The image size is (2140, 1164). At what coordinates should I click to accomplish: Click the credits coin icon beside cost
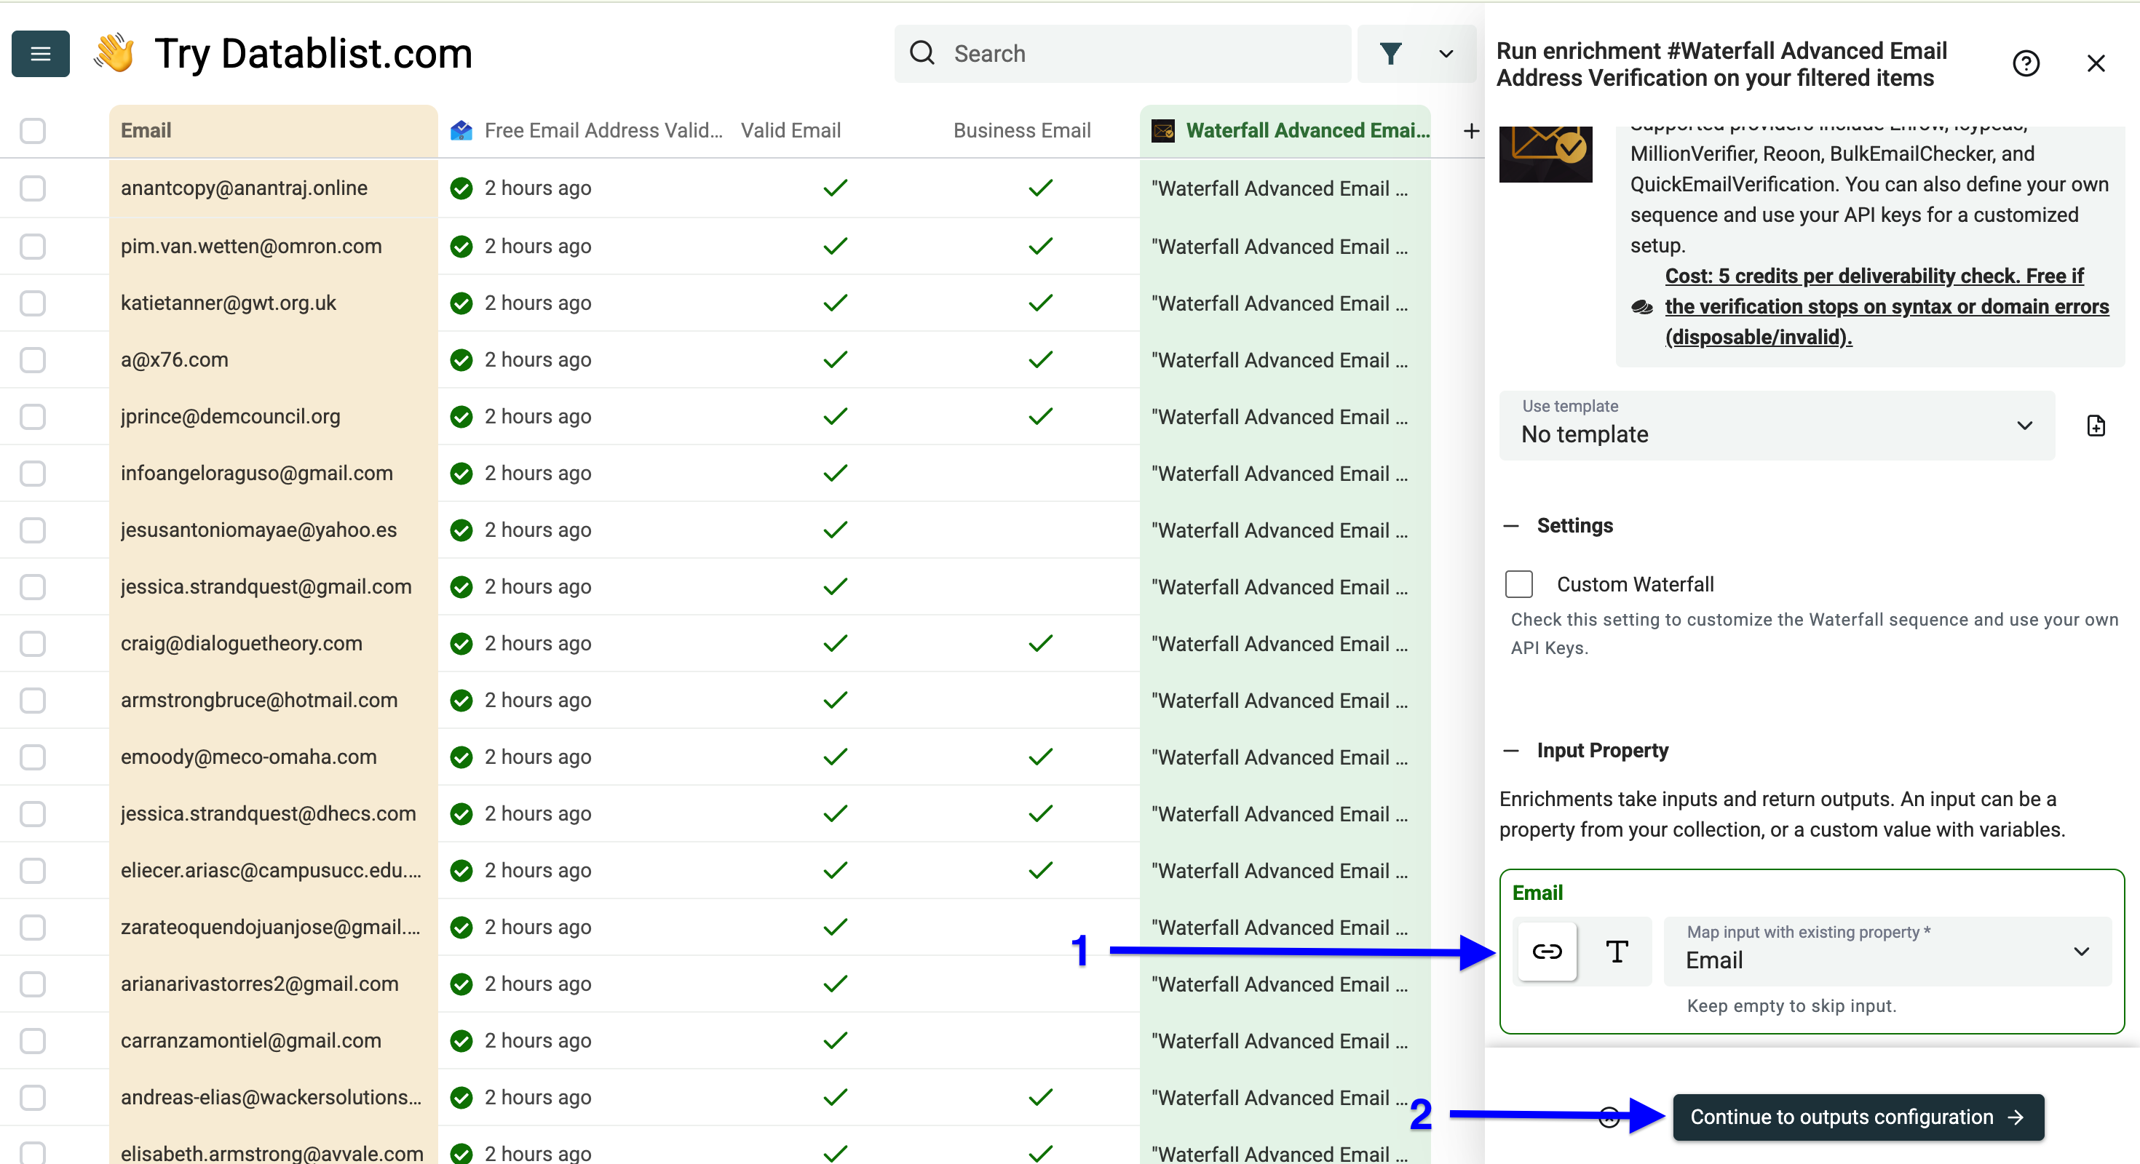click(1641, 306)
